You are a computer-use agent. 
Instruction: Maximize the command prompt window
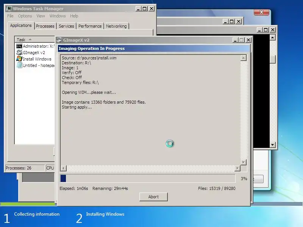pyautogui.click(x=266, y=30)
